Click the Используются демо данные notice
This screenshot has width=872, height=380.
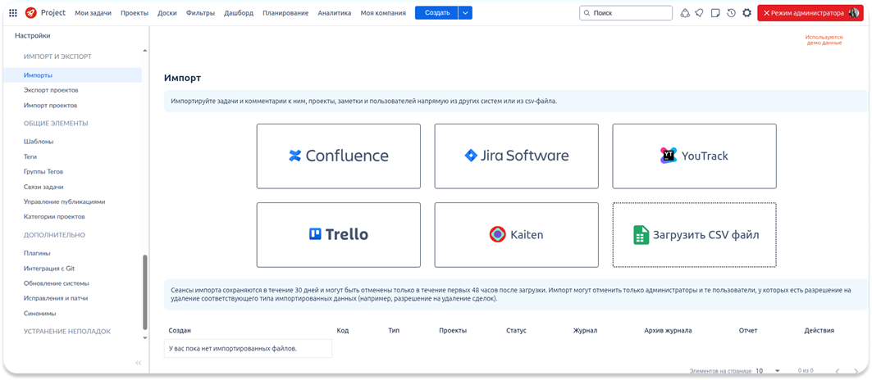pos(824,40)
